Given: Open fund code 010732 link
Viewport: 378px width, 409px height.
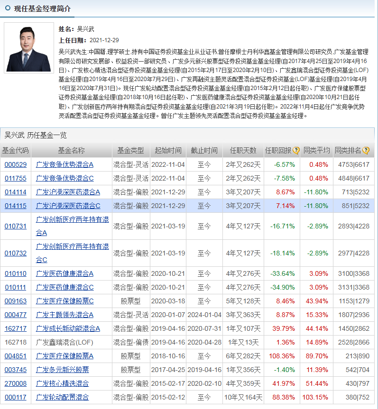Looking at the screenshot, I should [x=16, y=253].
